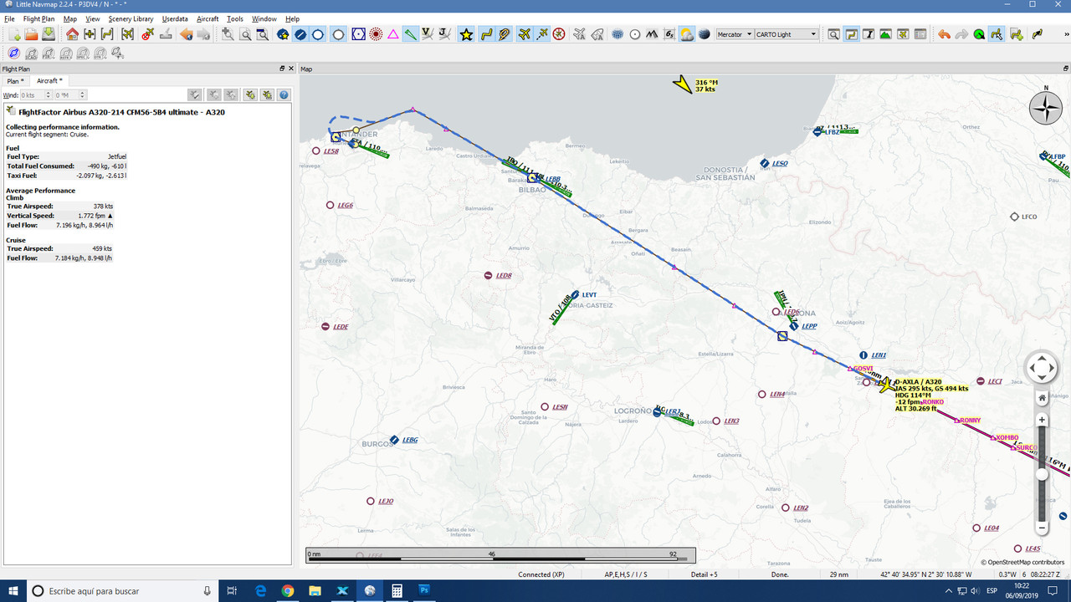Click the hexagon-in-square navaid icon
The image size is (1071, 602).
pos(358,34)
